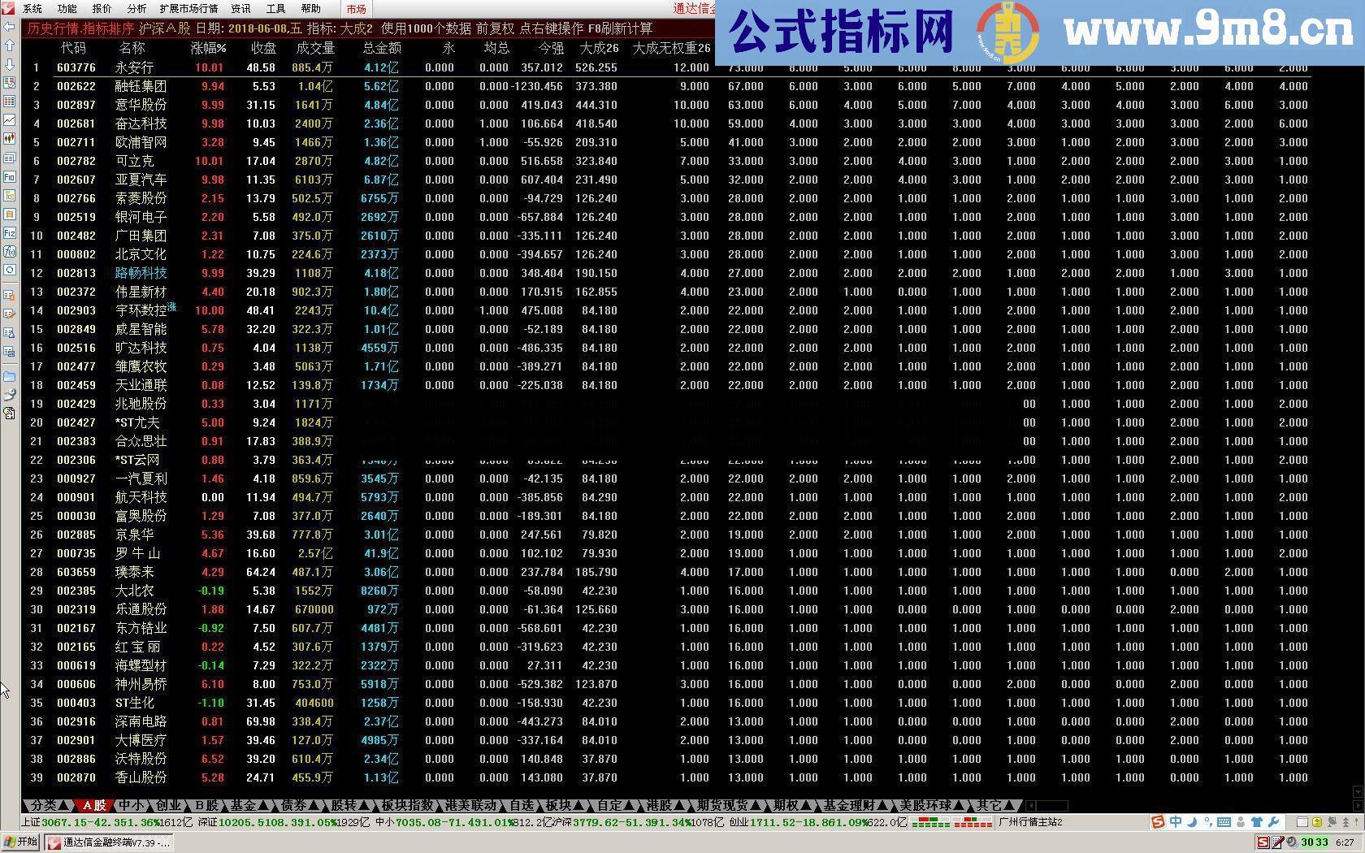Open the f(x) formula manager icon
Image resolution: width=1365 pixels, height=853 pixels.
[10, 251]
